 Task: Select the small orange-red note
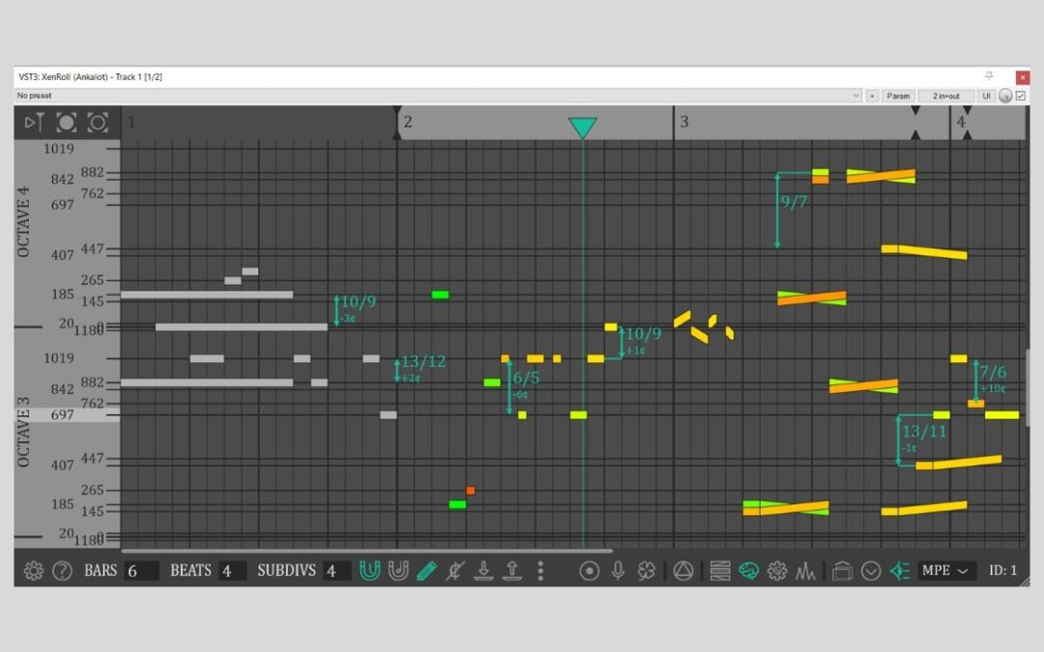click(x=471, y=491)
